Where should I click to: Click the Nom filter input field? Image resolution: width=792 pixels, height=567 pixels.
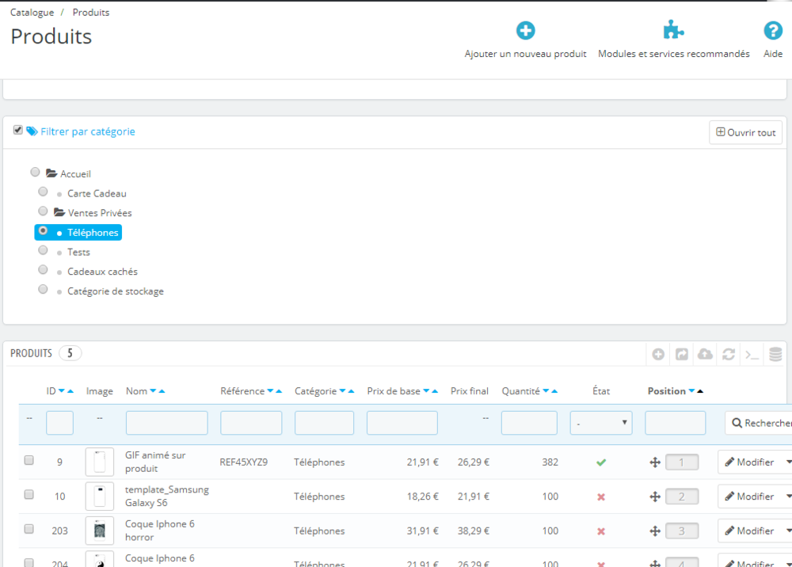(x=166, y=423)
